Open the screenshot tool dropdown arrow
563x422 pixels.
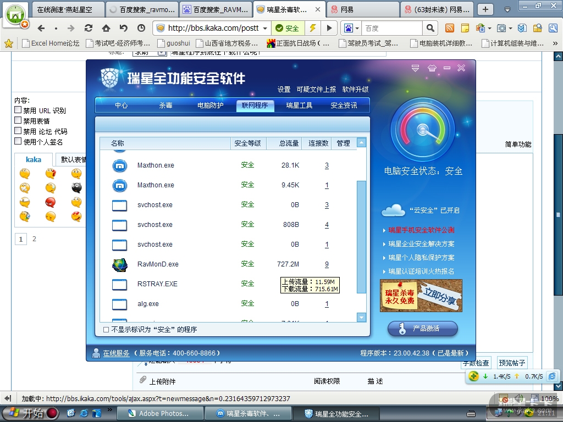[x=511, y=28]
